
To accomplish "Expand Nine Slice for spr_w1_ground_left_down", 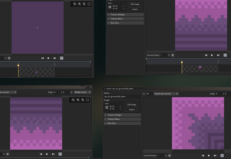I will tap(122, 123).
